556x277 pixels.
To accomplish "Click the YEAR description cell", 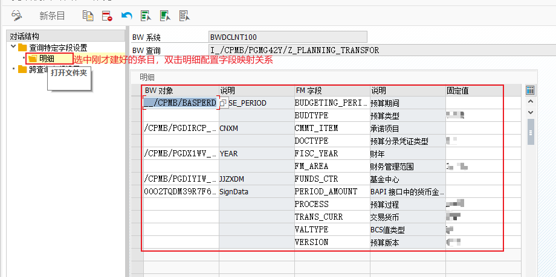I will click(x=257, y=154).
